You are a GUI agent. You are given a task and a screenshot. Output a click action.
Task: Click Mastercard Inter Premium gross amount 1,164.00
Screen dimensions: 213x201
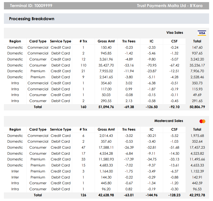click(x=106, y=171)
